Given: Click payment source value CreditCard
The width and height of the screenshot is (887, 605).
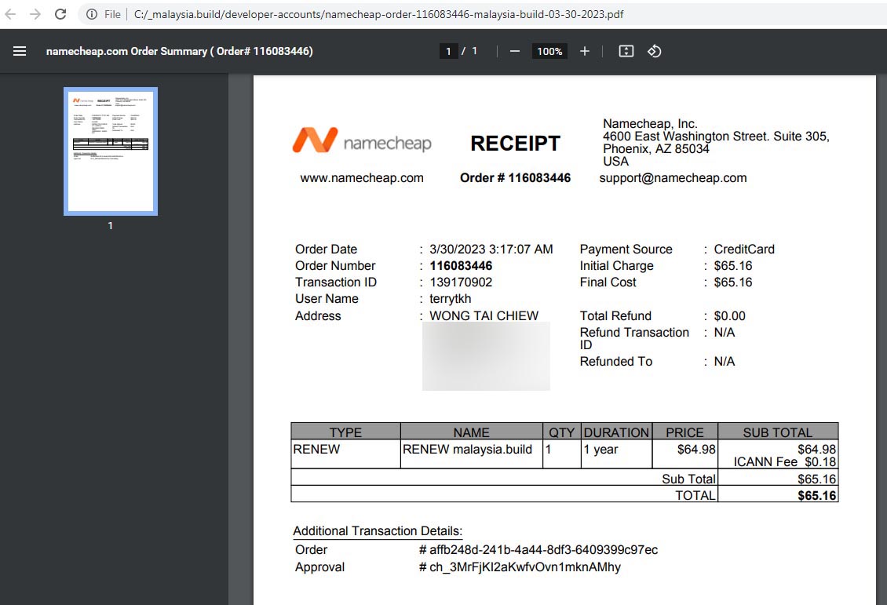Looking at the screenshot, I should click(x=744, y=250).
